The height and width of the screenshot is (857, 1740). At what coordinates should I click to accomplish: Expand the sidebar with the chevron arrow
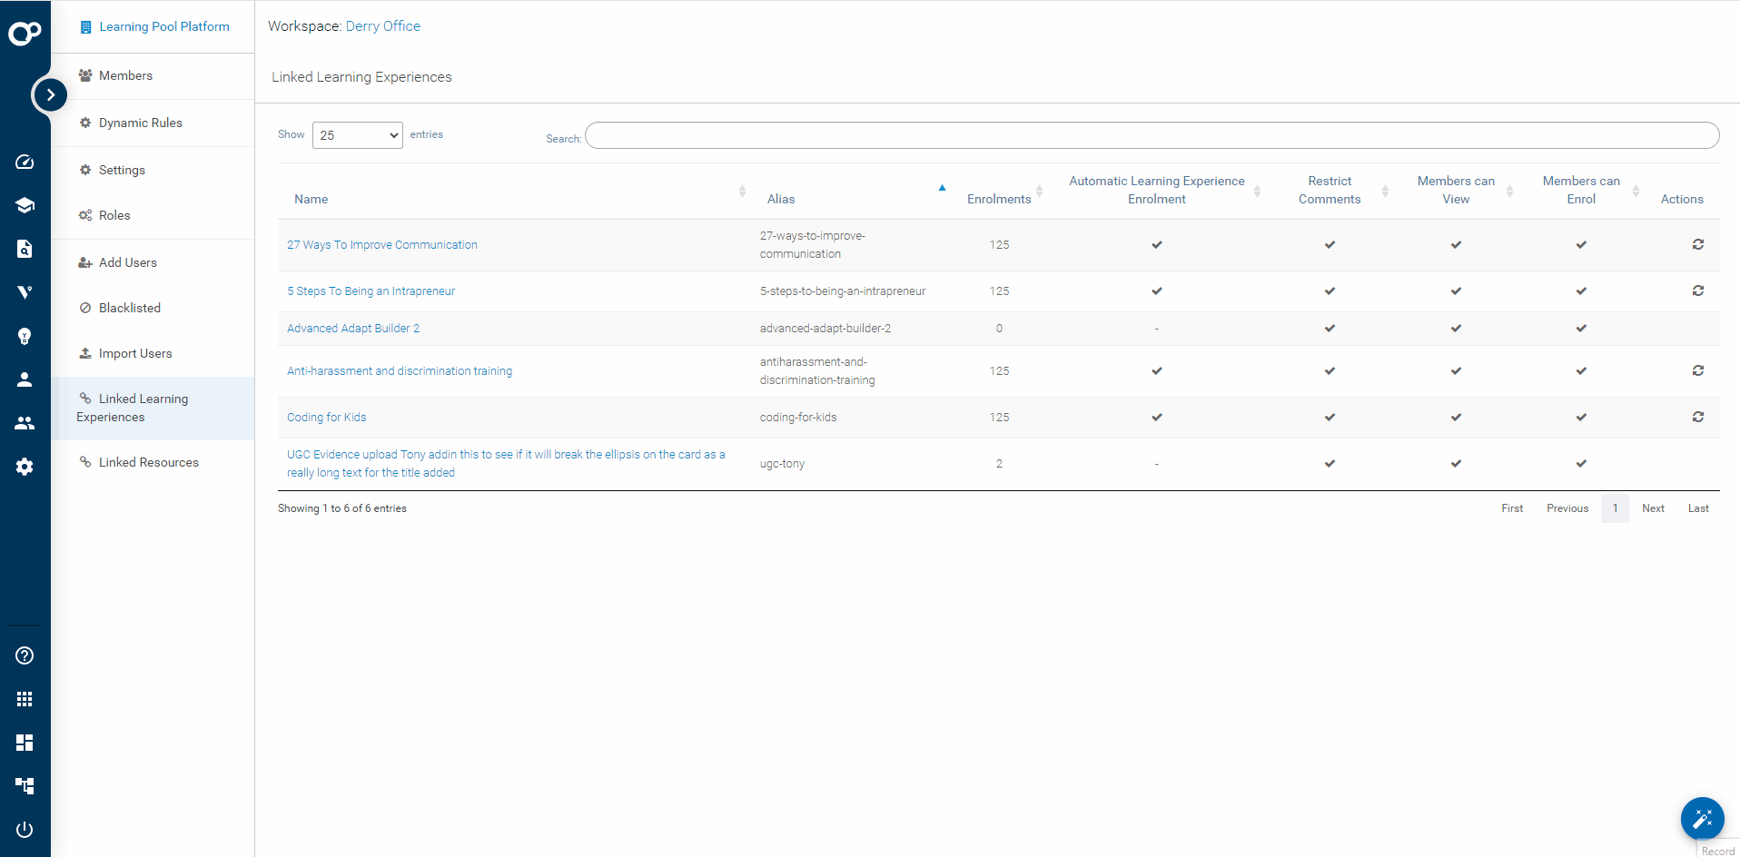coord(50,94)
